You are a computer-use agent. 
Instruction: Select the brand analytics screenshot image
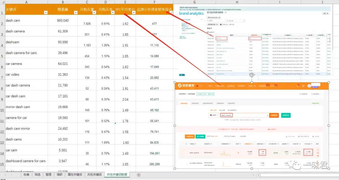(x=255, y=41)
